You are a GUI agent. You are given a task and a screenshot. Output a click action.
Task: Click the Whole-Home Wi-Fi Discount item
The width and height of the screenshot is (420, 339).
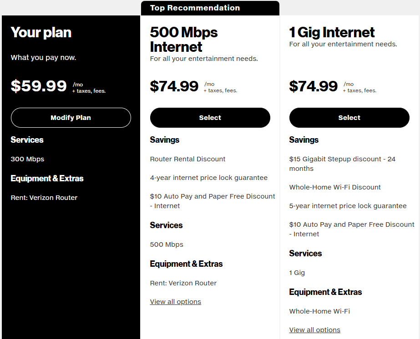click(335, 187)
